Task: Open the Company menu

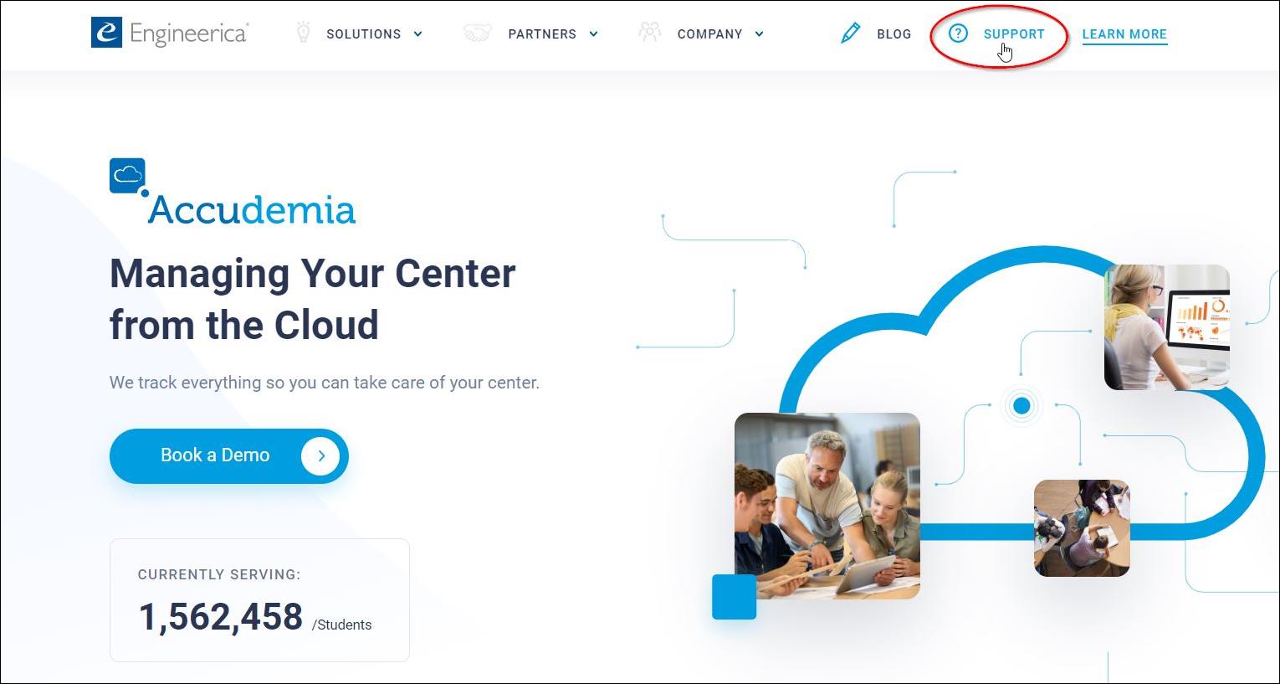Action: (710, 34)
